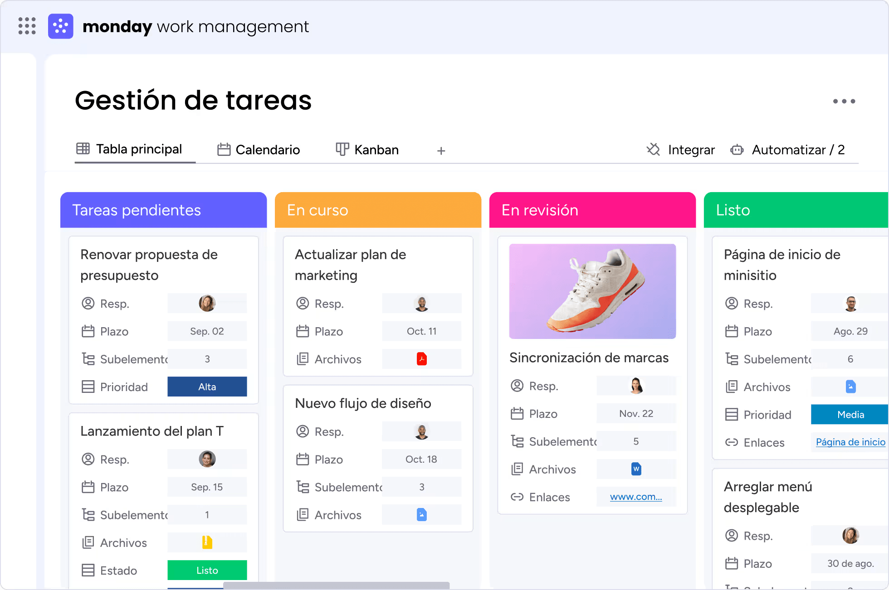Viewport: 889px width, 590px height.
Task: Click avatar on Sincronización de marcas
Action: click(x=636, y=386)
